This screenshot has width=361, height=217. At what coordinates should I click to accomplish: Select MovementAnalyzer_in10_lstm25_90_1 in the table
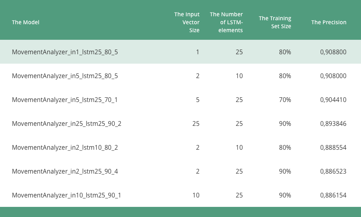click(x=66, y=195)
